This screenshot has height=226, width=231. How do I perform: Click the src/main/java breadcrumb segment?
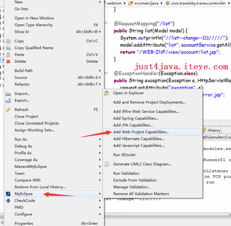click(x=146, y=3)
